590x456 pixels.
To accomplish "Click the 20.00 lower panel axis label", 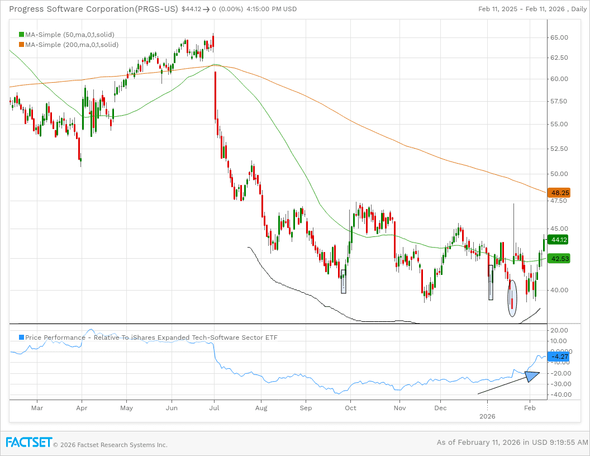I will (x=559, y=330).
